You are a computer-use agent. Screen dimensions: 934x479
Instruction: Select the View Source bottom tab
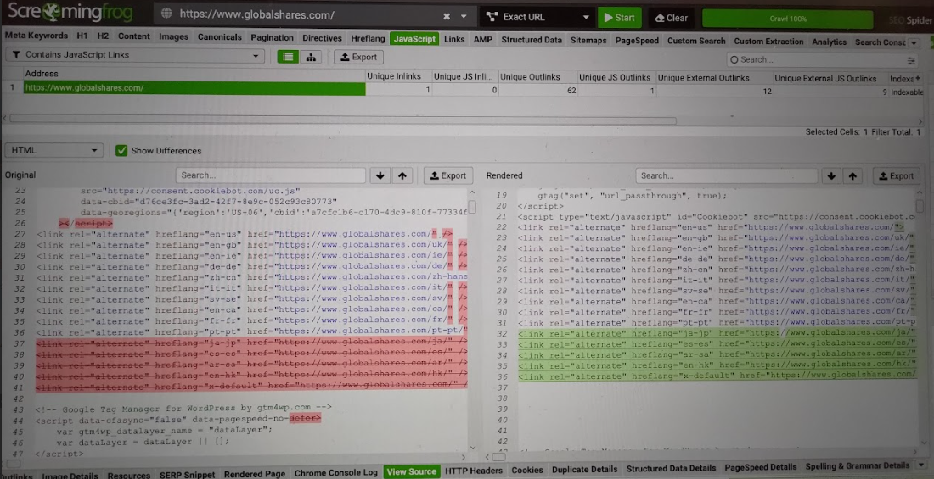click(412, 472)
